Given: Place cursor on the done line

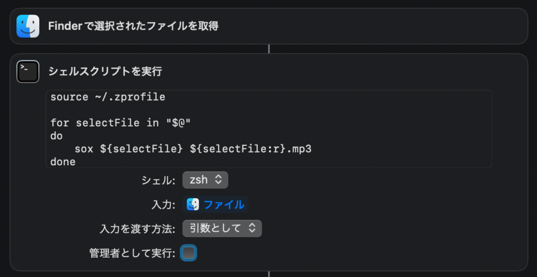Looking at the screenshot, I should pos(63,162).
